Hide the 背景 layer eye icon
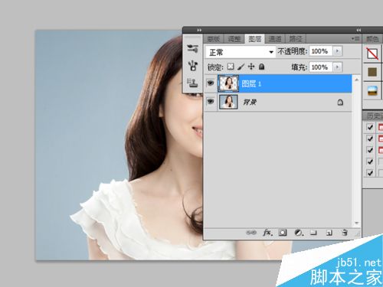The width and height of the screenshot is (383, 287). click(x=211, y=102)
